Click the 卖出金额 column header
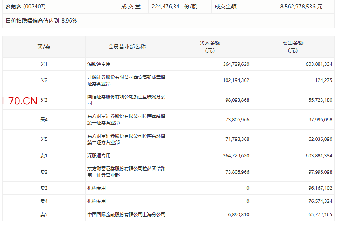Image resolution: width=337 pixels, height=225 pixels. point(293,47)
